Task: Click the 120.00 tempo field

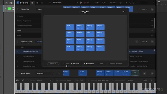Action: (x=113, y=3)
